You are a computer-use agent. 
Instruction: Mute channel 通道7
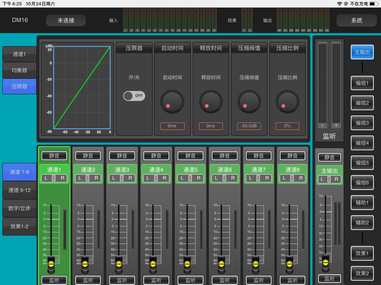[x=259, y=155]
